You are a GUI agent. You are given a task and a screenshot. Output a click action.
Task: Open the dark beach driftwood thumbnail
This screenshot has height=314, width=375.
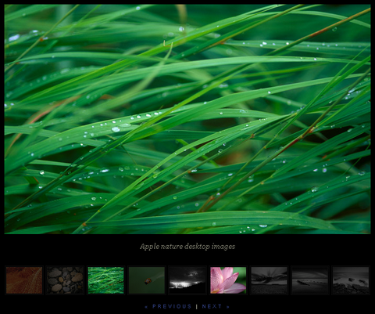[x=310, y=280]
